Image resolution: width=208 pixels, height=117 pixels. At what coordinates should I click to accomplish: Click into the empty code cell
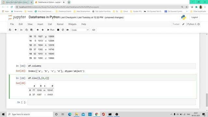click(111, 102)
